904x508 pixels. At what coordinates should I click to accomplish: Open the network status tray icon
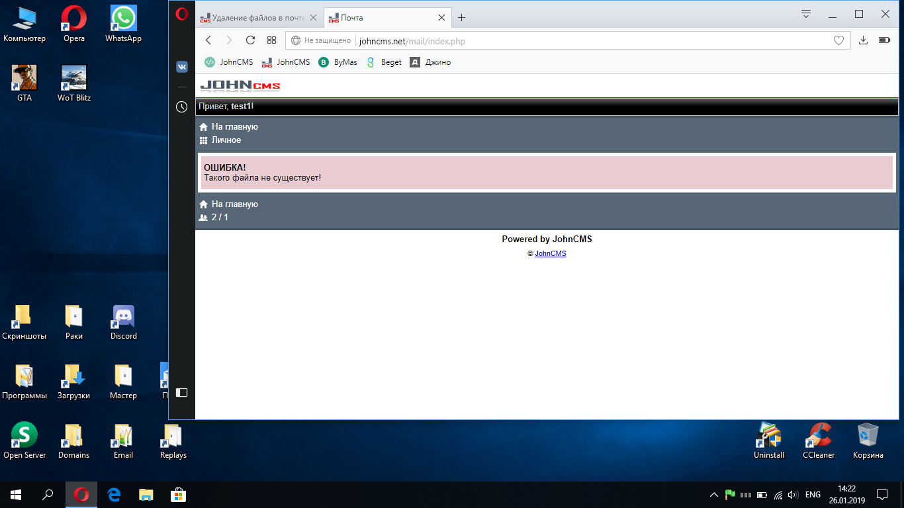[778, 495]
